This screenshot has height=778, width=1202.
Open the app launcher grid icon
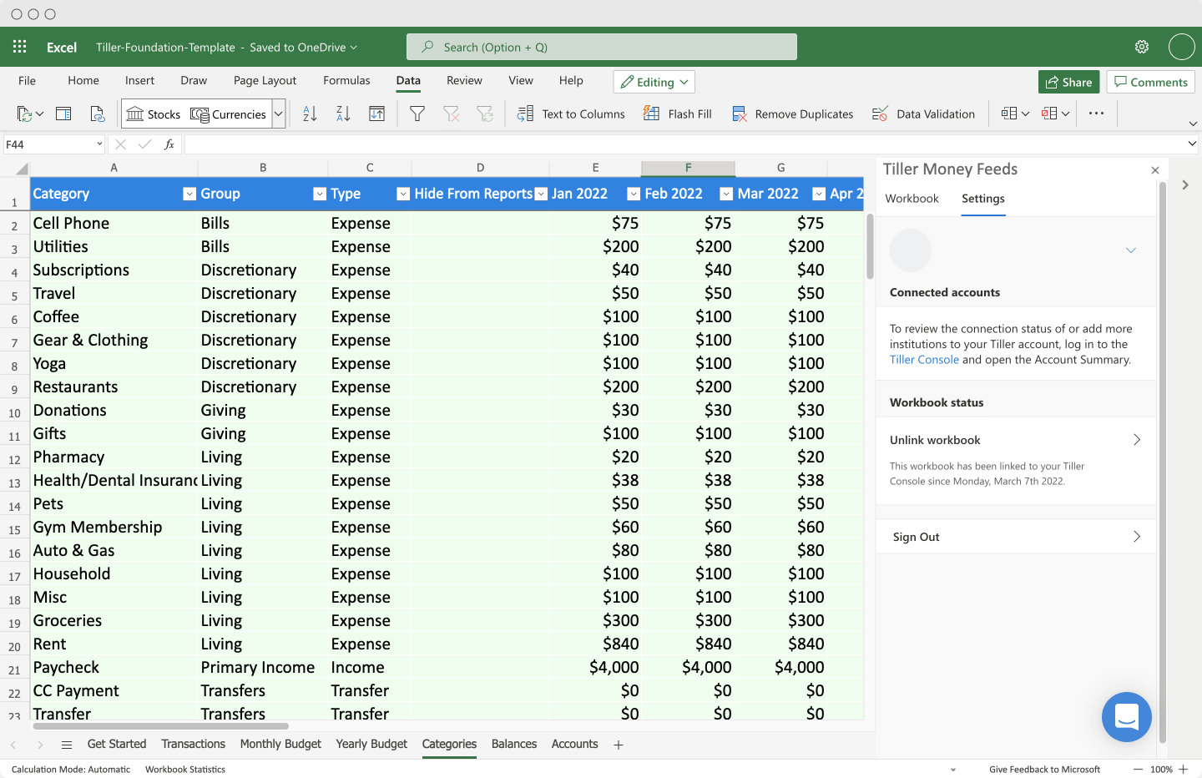coord(20,47)
